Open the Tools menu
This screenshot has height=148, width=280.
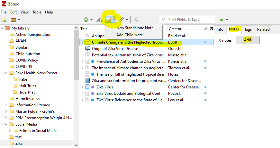(x=37, y=12)
